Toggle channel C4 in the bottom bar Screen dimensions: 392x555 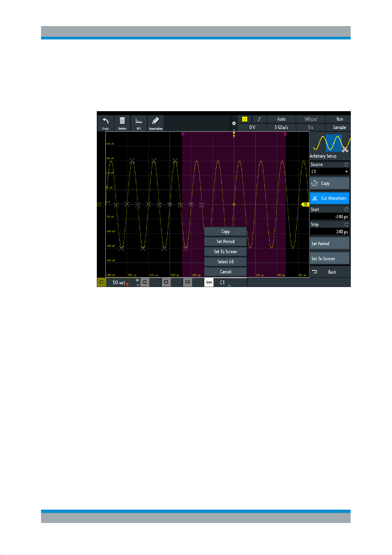[x=187, y=282]
